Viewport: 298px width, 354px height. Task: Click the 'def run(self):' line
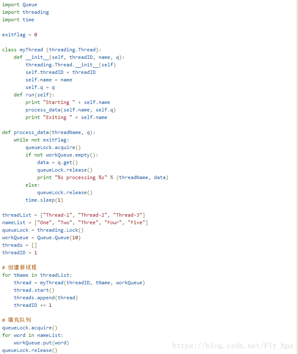click(x=34, y=95)
